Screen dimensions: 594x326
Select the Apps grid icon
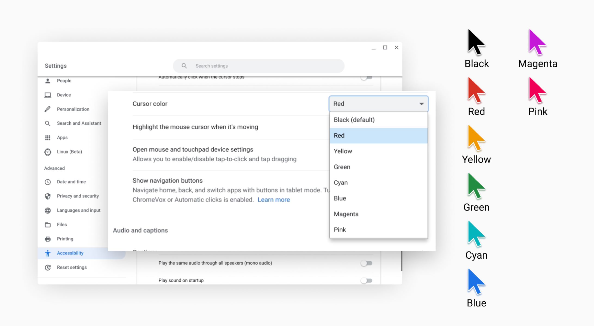point(48,137)
